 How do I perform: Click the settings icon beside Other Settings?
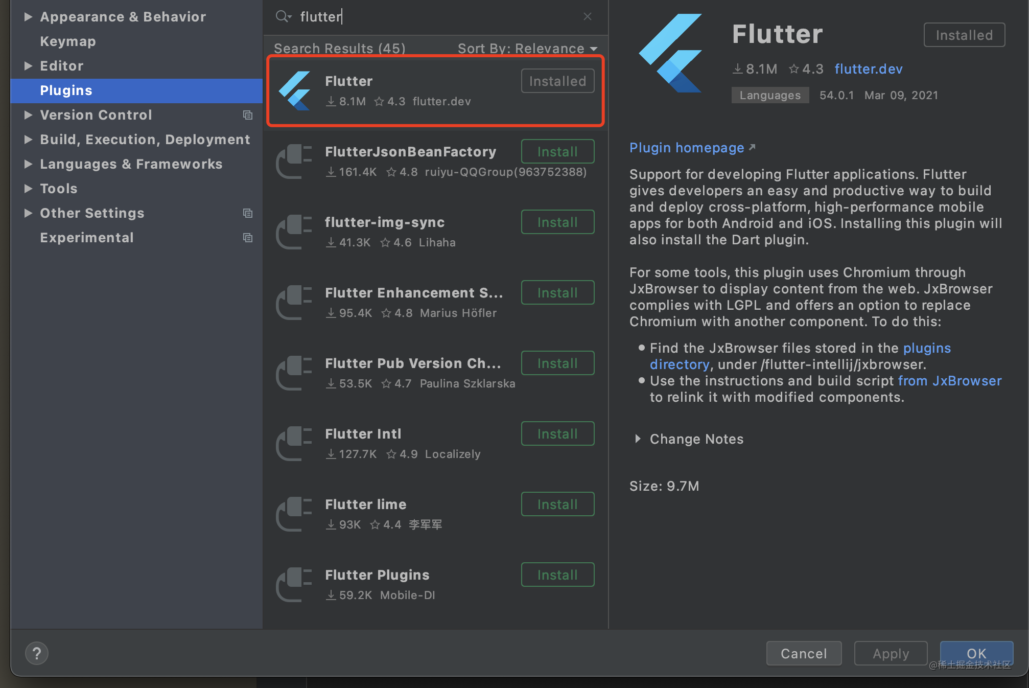[248, 213]
